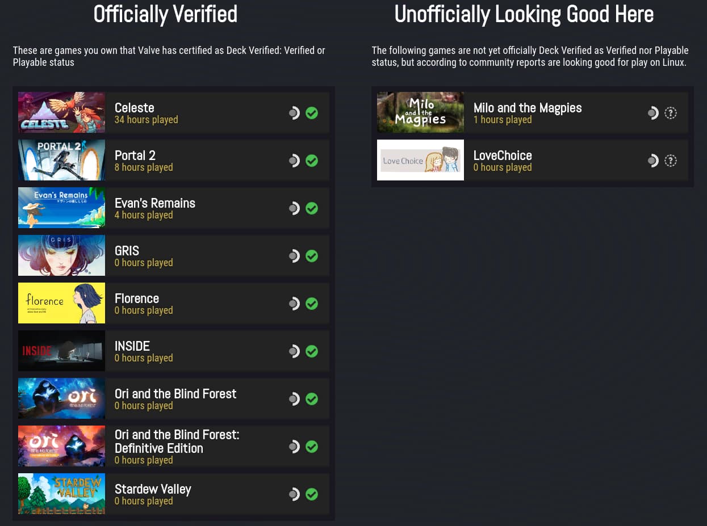Click the Steam Deck logo icon for Florence
Image resolution: width=707 pixels, height=526 pixels.
pyautogui.click(x=294, y=304)
